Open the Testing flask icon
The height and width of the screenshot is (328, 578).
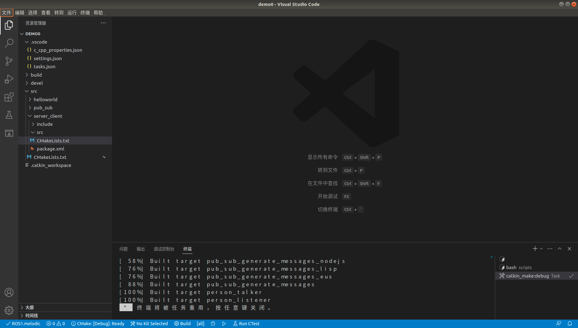click(x=9, y=115)
